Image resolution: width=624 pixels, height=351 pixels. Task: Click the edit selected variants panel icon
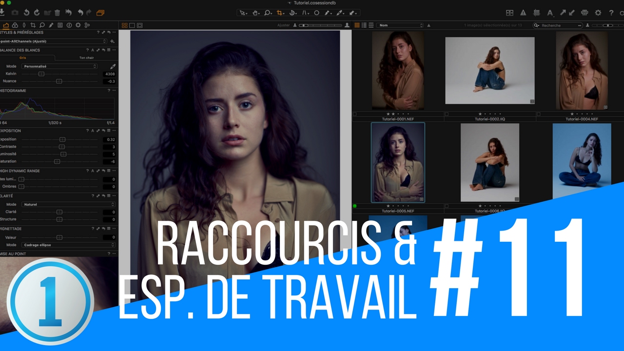[509, 13]
